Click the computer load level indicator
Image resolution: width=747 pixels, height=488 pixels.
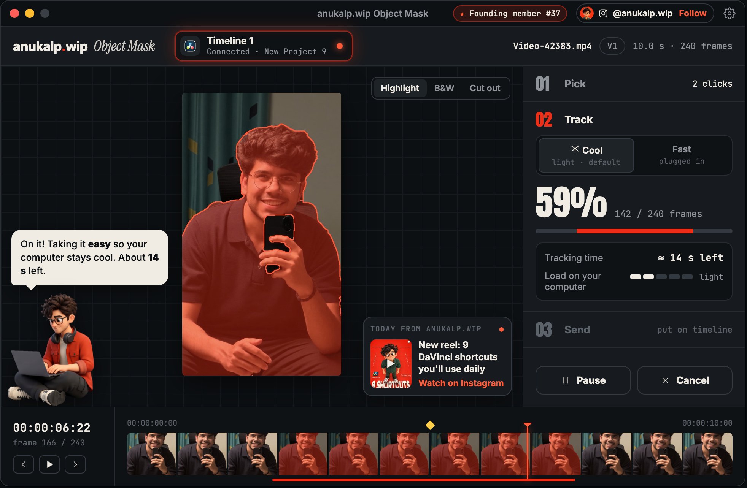click(661, 277)
